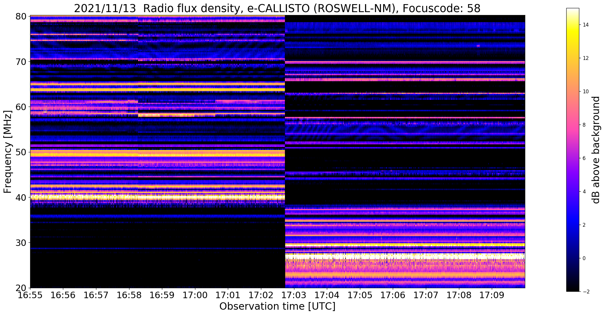This screenshot has height=315, width=605.
Task: Click the 70 MHz frequency tick label
Action: pos(21,61)
